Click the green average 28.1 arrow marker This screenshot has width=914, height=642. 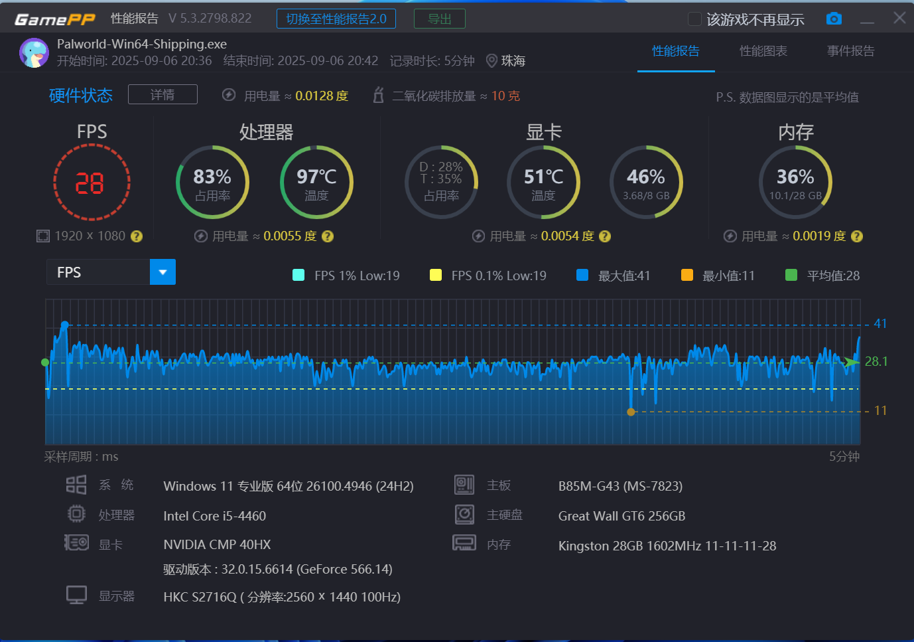(x=851, y=362)
